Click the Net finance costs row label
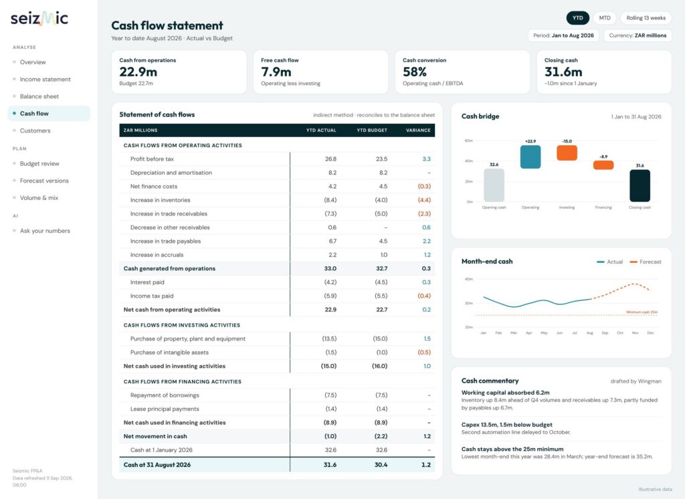685x499 pixels. (x=154, y=186)
